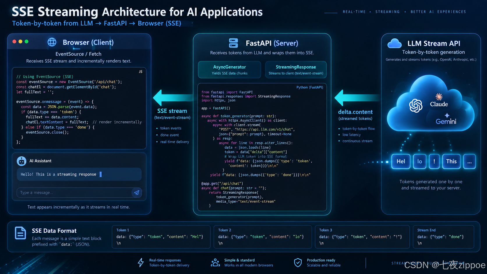The width and height of the screenshot is (487, 274).
Task: Click the '!' token chip
Action: (x=434, y=161)
